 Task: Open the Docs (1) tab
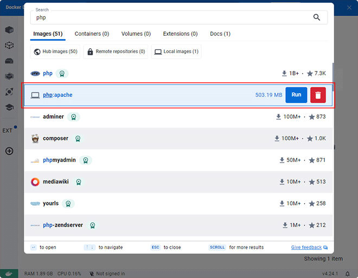(220, 34)
